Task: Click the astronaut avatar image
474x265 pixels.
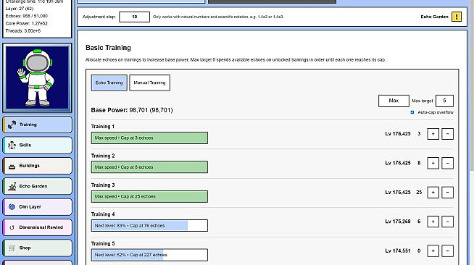Action: 37,77
